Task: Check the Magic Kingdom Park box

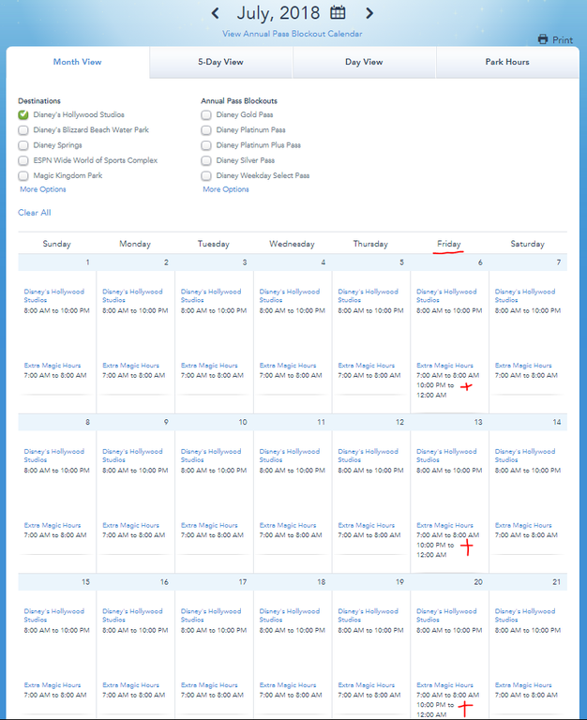Action: [x=23, y=175]
